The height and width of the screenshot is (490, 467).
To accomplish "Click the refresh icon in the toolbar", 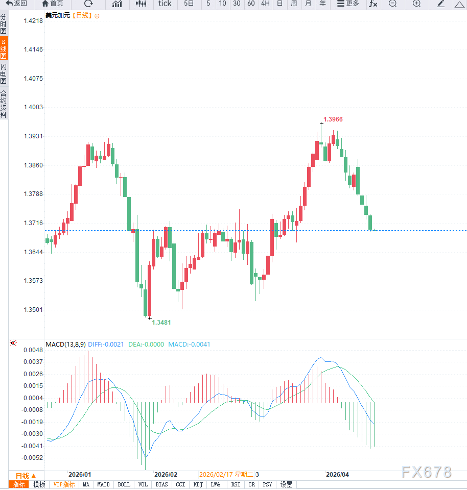I will click(87, 4).
